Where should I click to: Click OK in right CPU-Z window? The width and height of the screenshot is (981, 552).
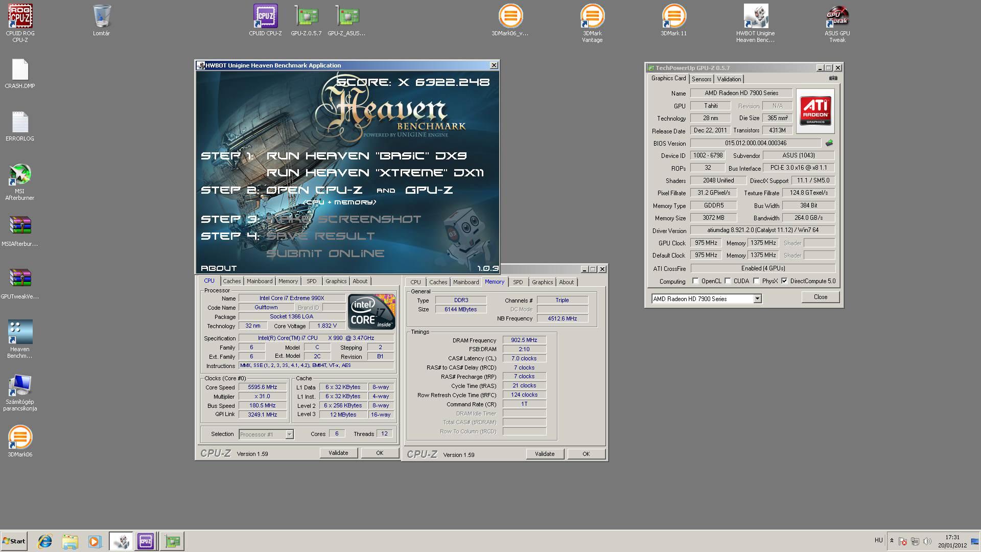[x=586, y=454]
